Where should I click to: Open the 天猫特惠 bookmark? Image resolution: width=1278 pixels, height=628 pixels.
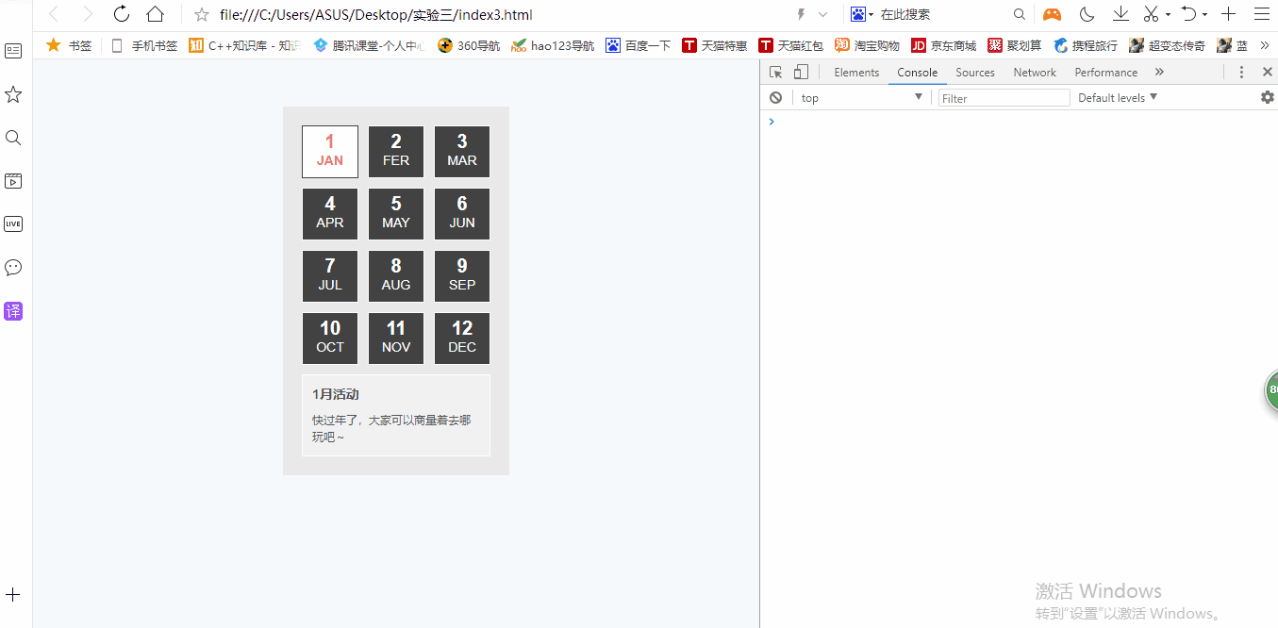pyautogui.click(x=715, y=45)
